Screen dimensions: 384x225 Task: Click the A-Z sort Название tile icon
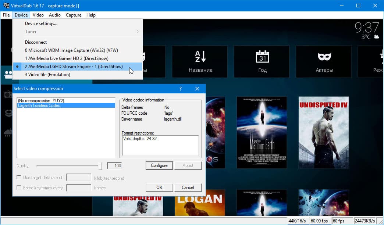point(200,57)
